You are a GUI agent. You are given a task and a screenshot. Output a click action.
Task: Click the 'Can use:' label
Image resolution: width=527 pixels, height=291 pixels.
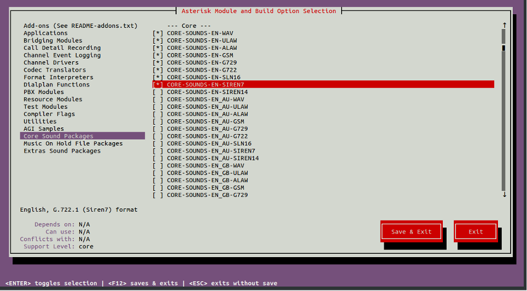[x=60, y=232]
